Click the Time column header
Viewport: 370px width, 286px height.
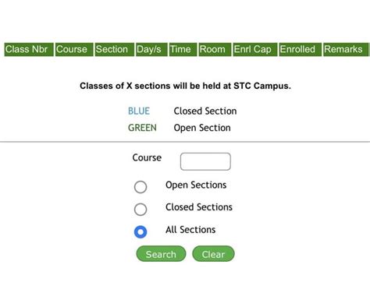(x=183, y=49)
